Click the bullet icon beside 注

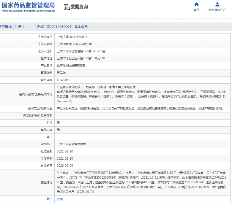pyautogui.click(x=48, y=199)
